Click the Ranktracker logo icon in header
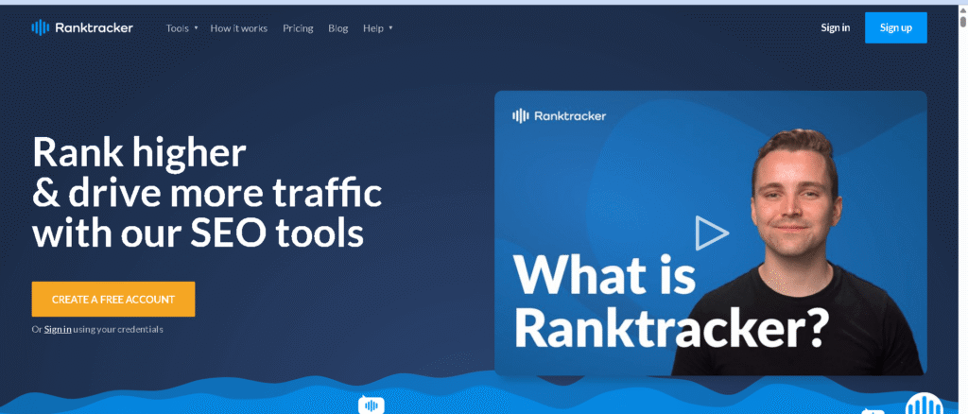The image size is (968, 414). (x=40, y=27)
